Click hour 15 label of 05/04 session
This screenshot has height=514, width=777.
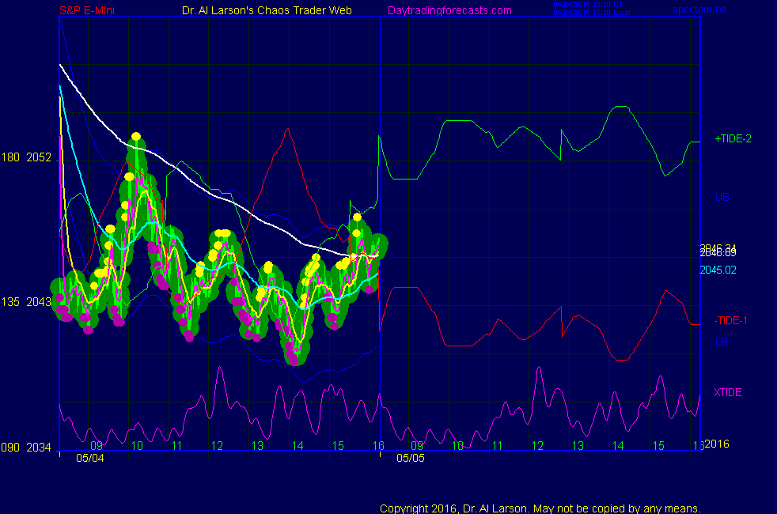(x=338, y=446)
